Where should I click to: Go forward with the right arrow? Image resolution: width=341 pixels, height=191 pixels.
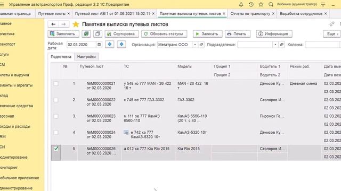pos(63,24)
